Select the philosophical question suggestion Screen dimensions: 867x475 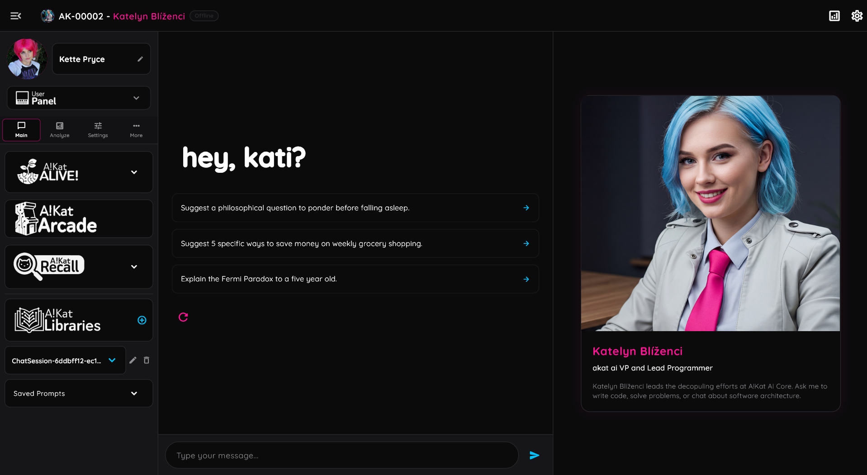[x=355, y=208]
